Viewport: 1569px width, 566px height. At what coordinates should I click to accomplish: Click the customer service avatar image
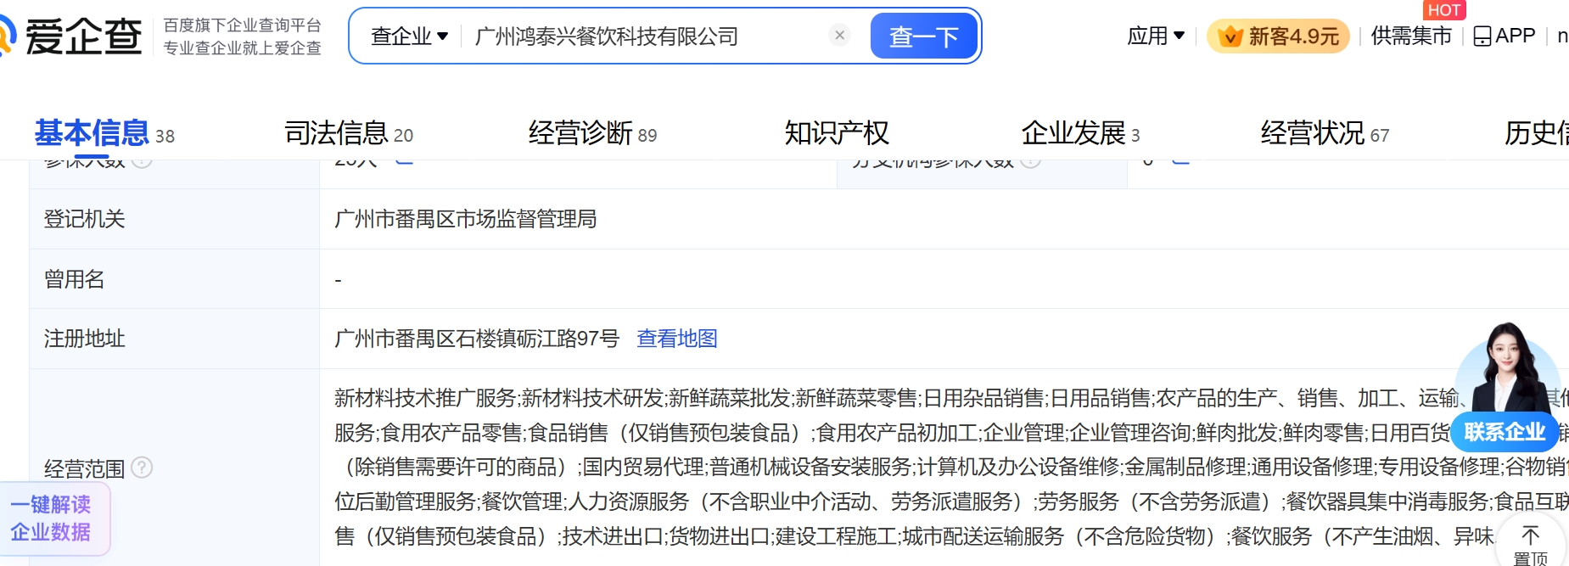tap(1508, 367)
